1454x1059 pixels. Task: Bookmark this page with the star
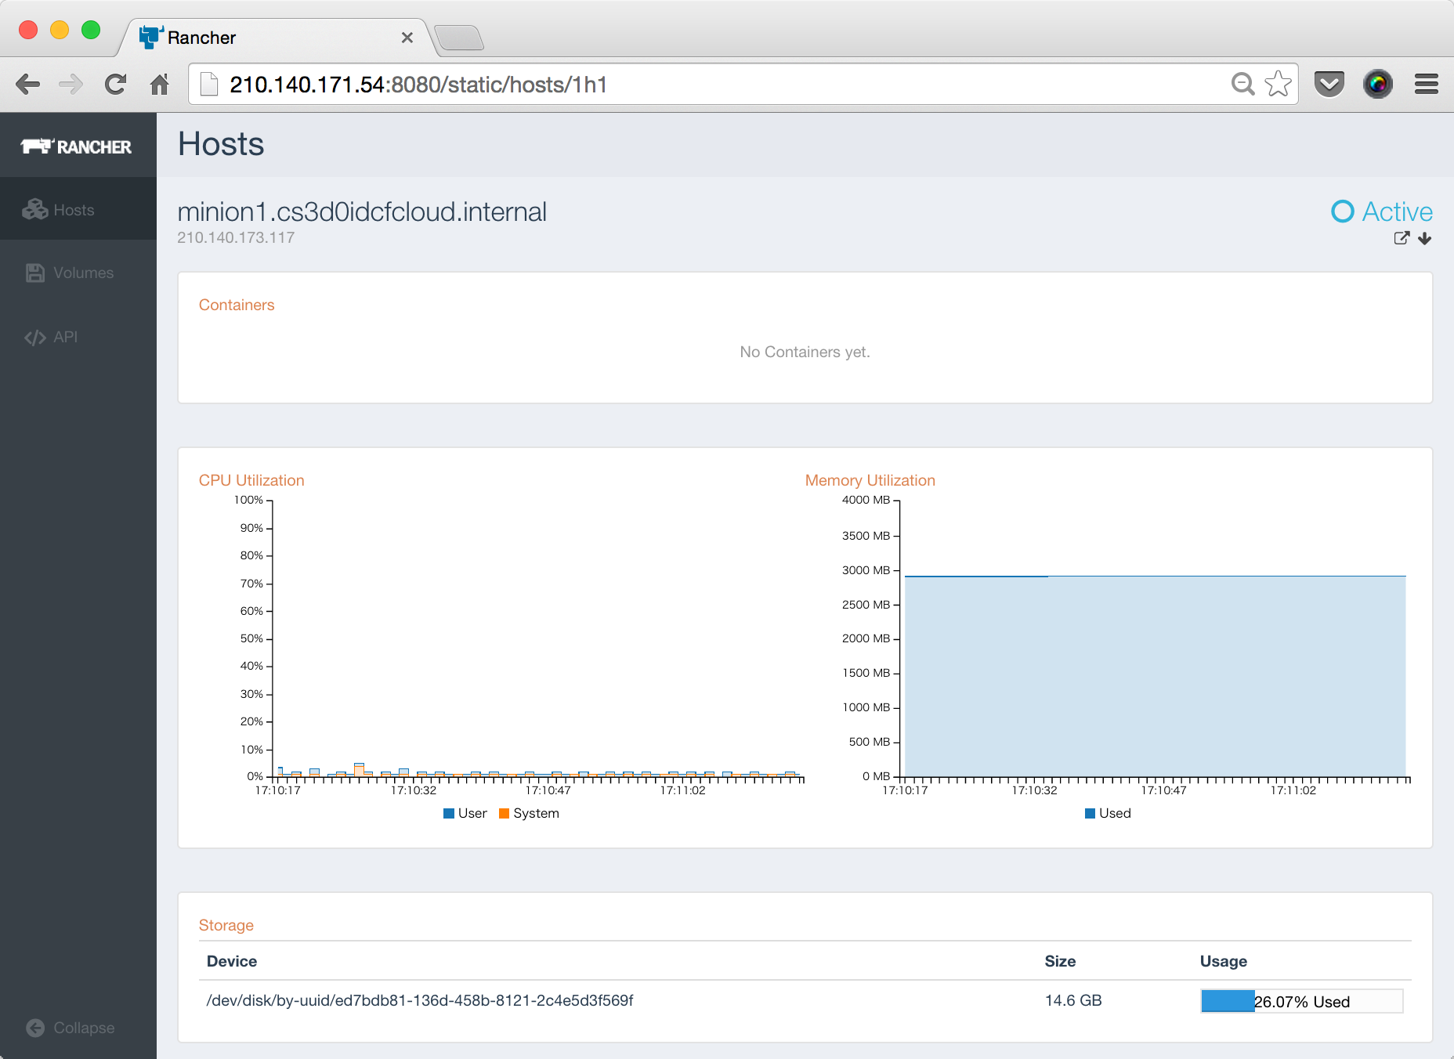point(1278,84)
